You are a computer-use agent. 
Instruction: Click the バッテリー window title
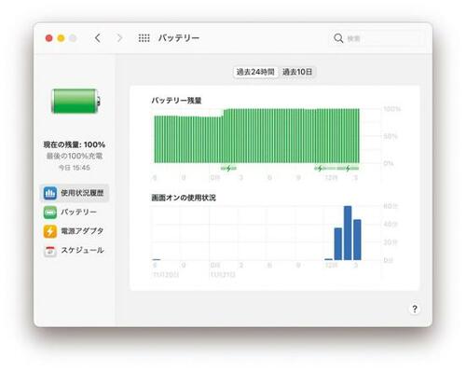point(179,38)
